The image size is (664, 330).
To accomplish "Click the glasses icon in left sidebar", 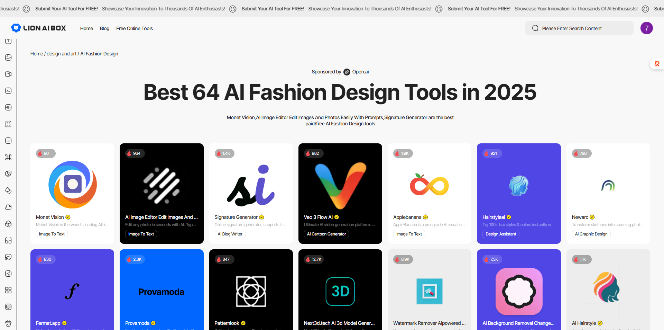I will click(x=8, y=240).
